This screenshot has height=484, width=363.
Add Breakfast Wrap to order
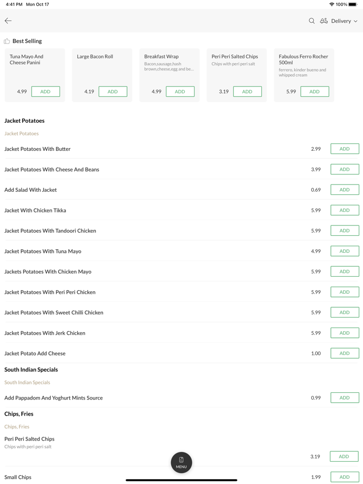pos(180,92)
